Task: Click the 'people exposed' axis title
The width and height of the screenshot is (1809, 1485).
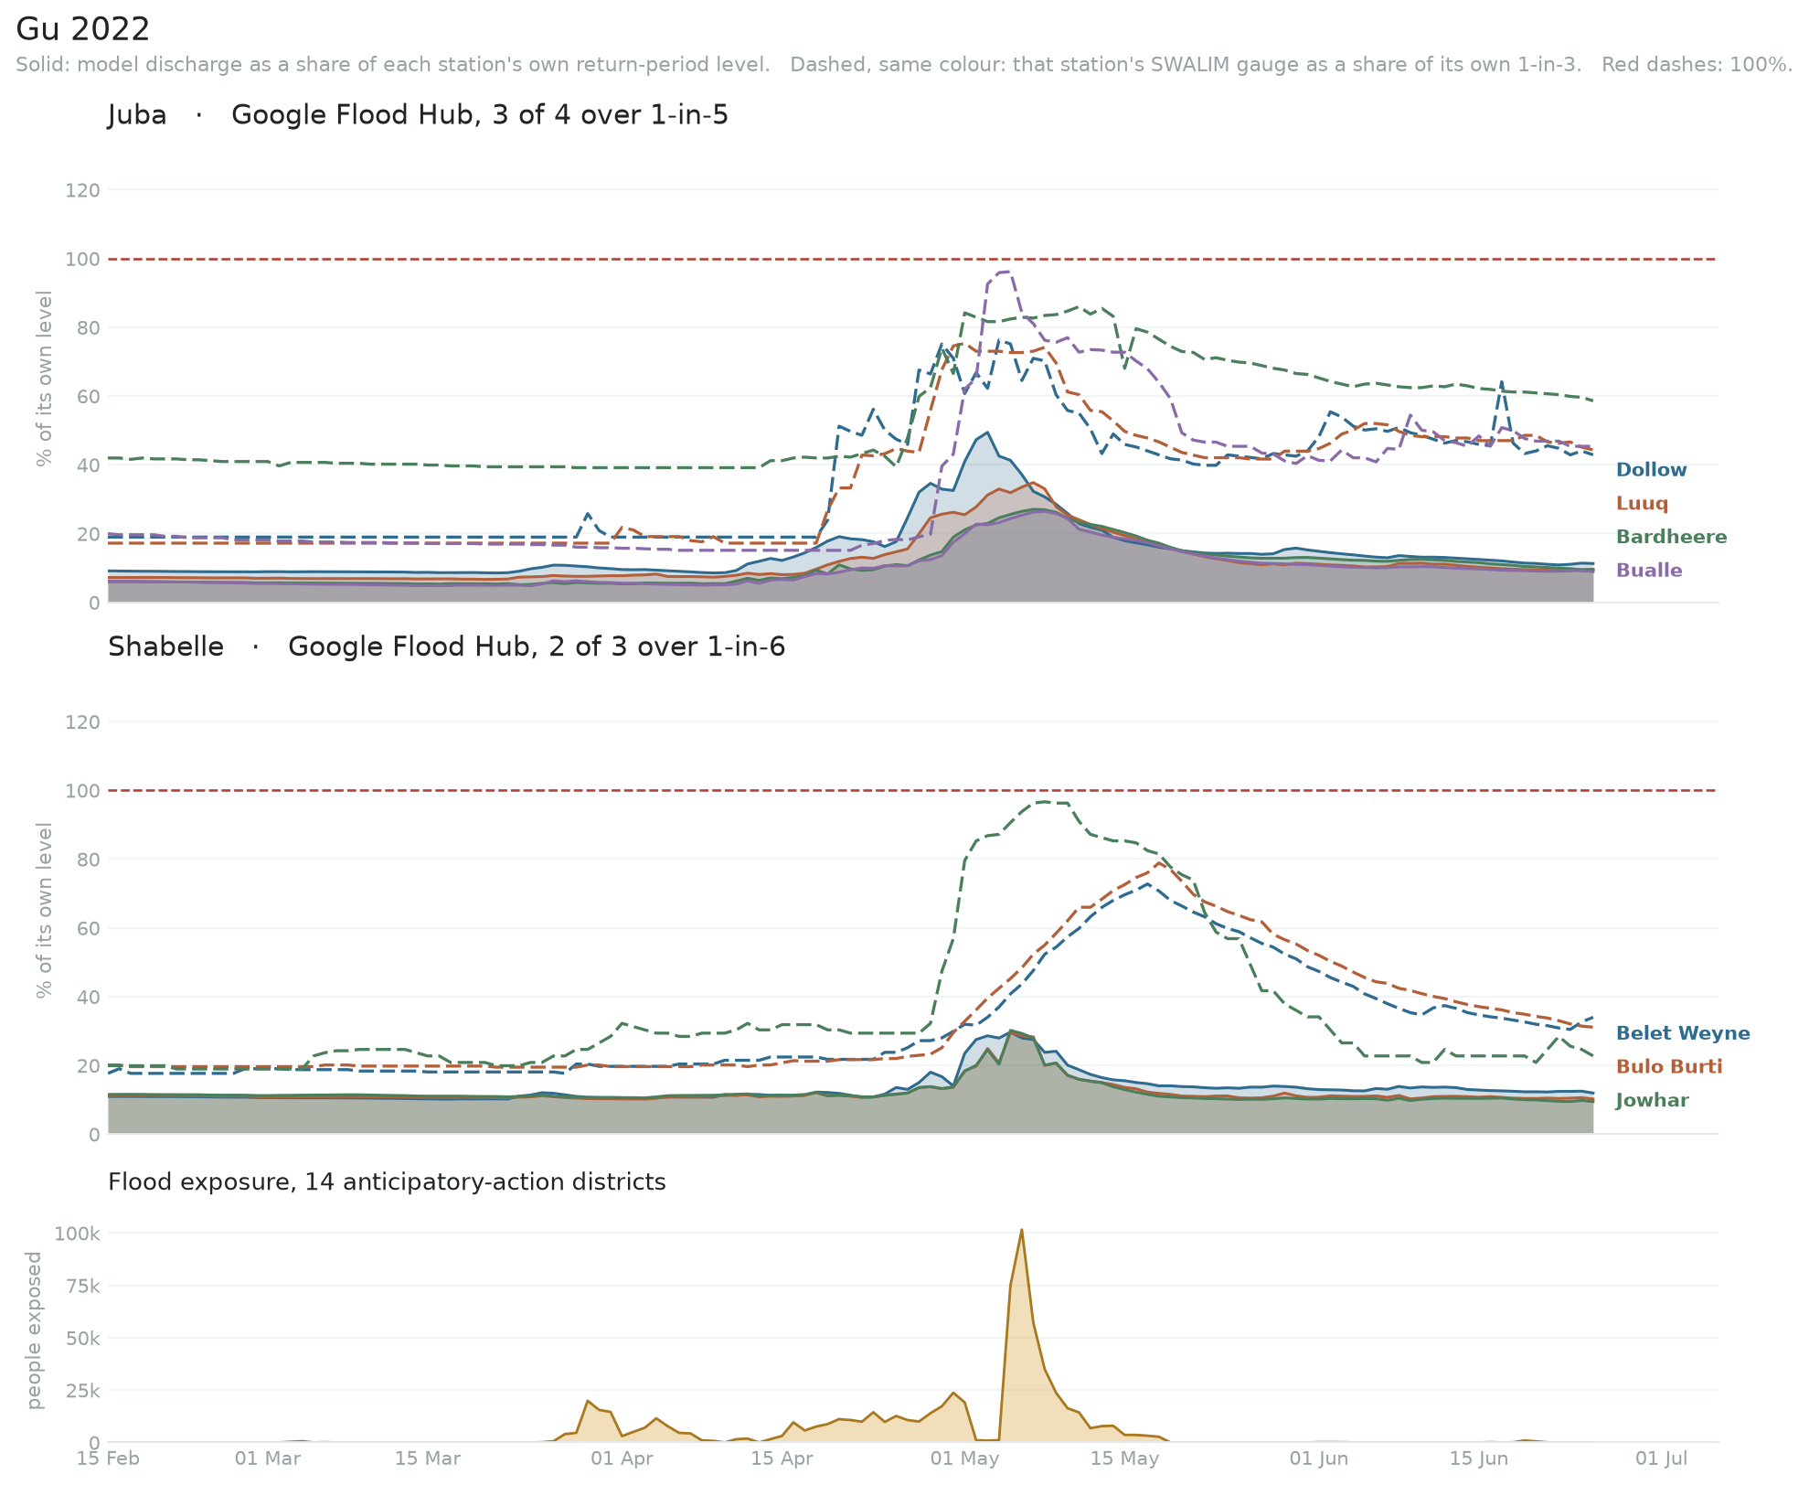Action: pos(35,1330)
